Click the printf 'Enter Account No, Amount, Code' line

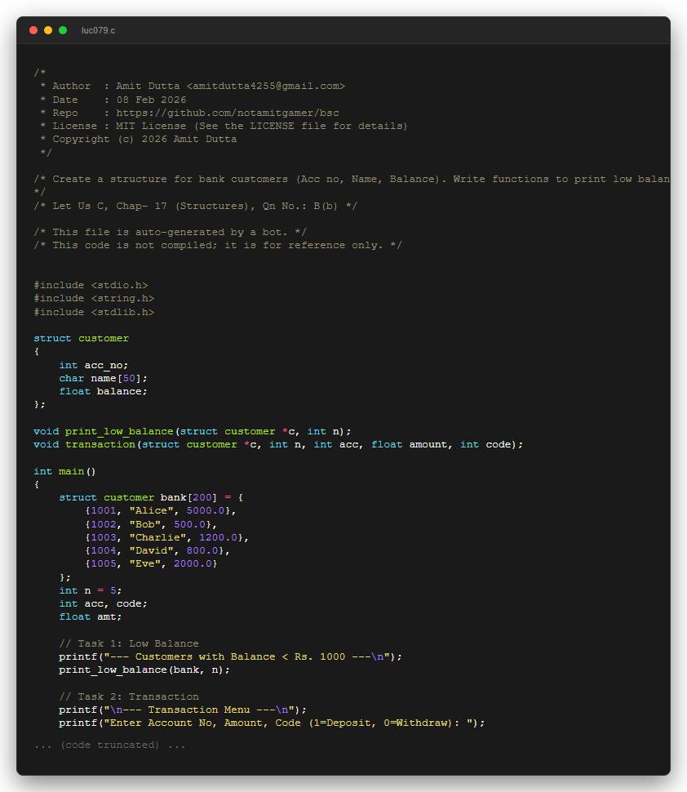tap(272, 723)
